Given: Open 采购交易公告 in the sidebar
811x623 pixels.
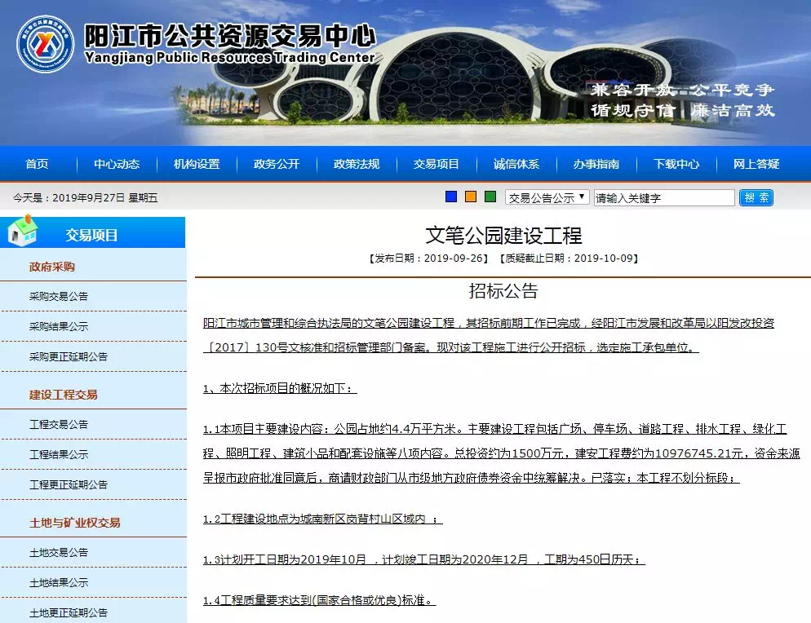Looking at the screenshot, I should click(59, 296).
